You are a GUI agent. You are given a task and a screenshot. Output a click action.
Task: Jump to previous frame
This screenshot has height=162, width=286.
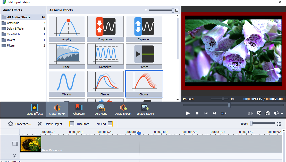tap(206, 113)
